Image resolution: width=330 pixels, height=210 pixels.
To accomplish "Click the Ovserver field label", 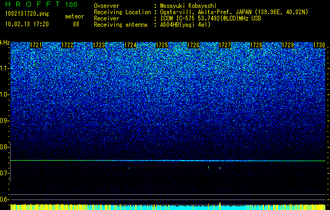I will click(x=107, y=6).
